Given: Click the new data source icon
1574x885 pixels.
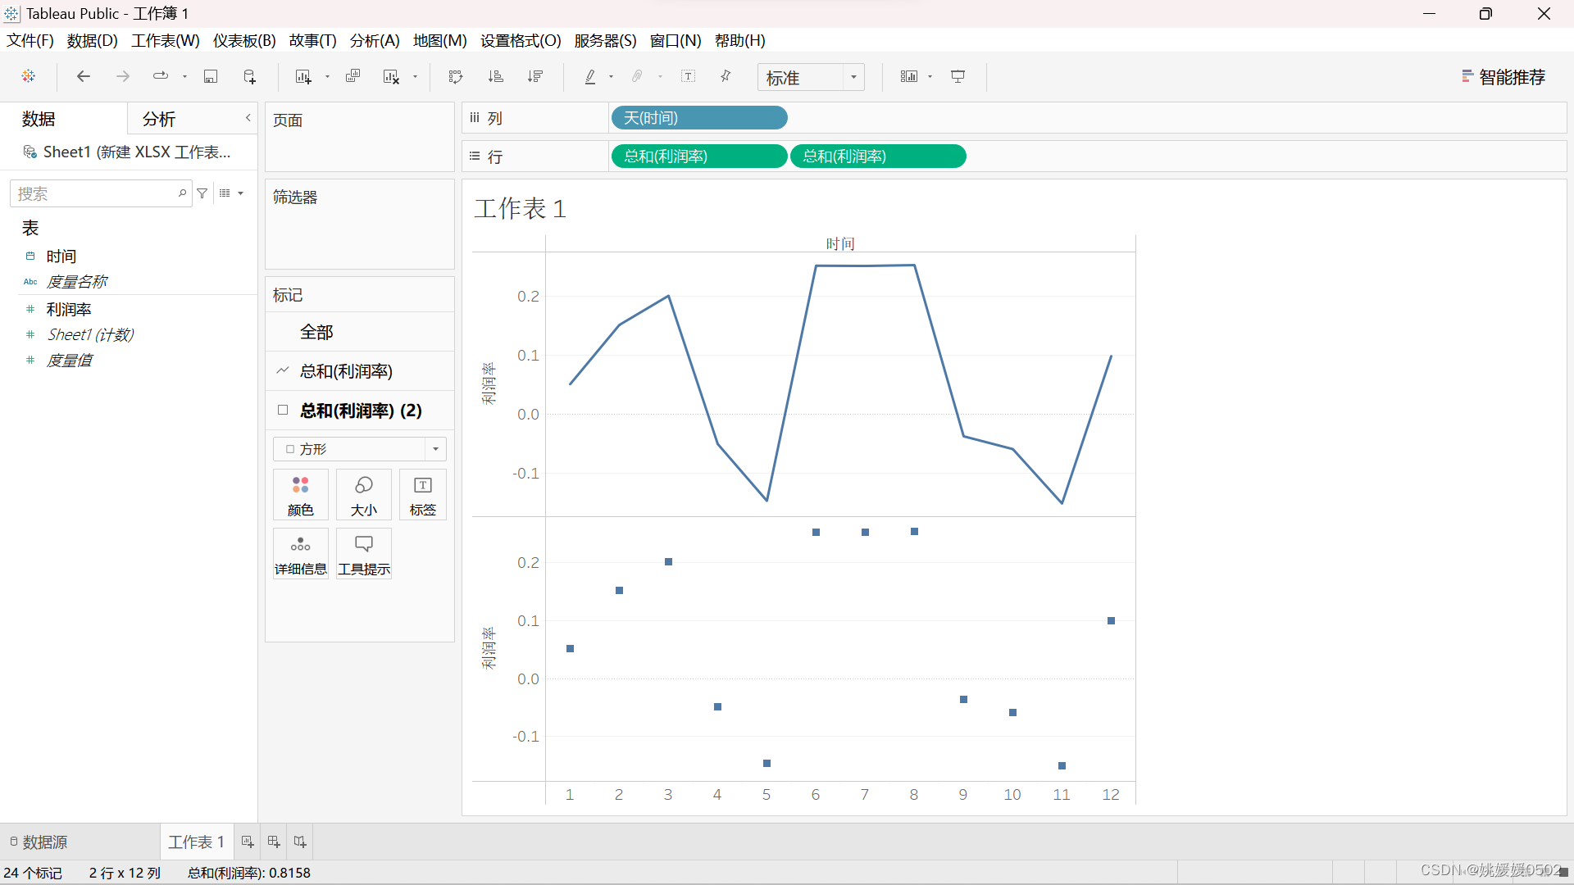Looking at the screenshot, I should tap(250, 76).
